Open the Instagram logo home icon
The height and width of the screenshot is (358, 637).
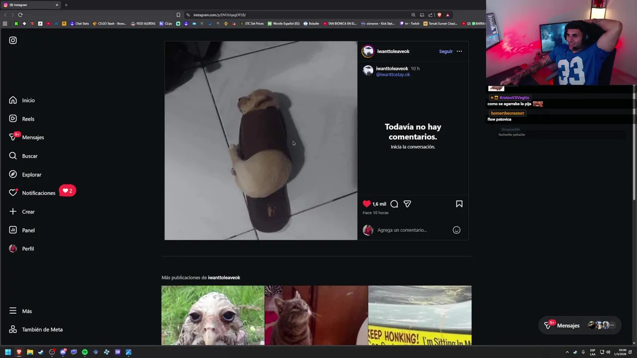pyautogui.click(x=13, y=40)
